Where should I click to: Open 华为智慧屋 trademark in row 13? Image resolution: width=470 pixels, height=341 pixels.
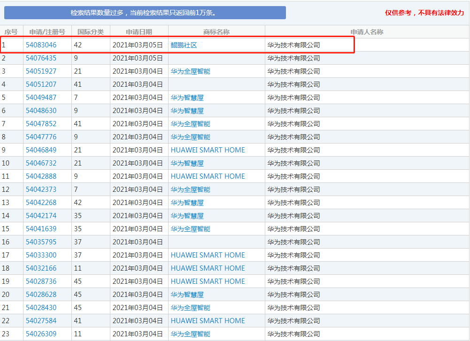pyautogui.click(x=187, y=202)
